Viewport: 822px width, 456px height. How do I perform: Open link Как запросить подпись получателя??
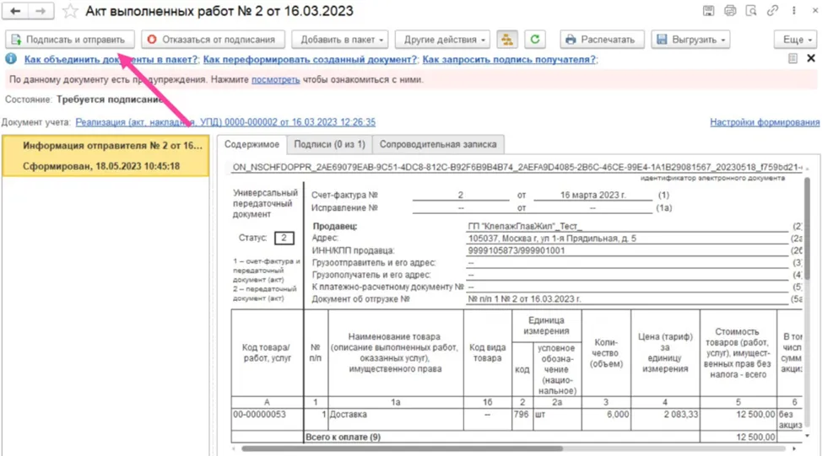(509, 59)
